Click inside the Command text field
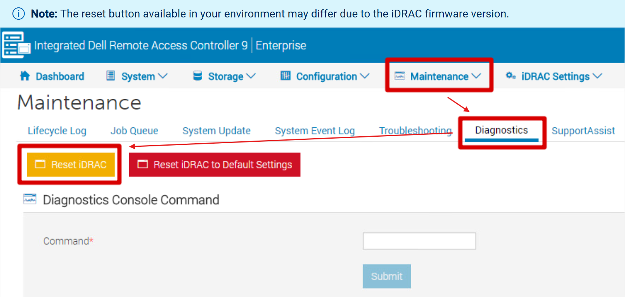The width and height of the screenshot is (625, 297). tap(419, 241)
